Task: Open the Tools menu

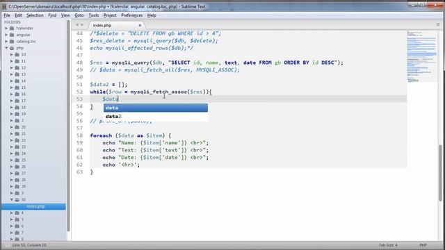Action: tap(94, 15)
